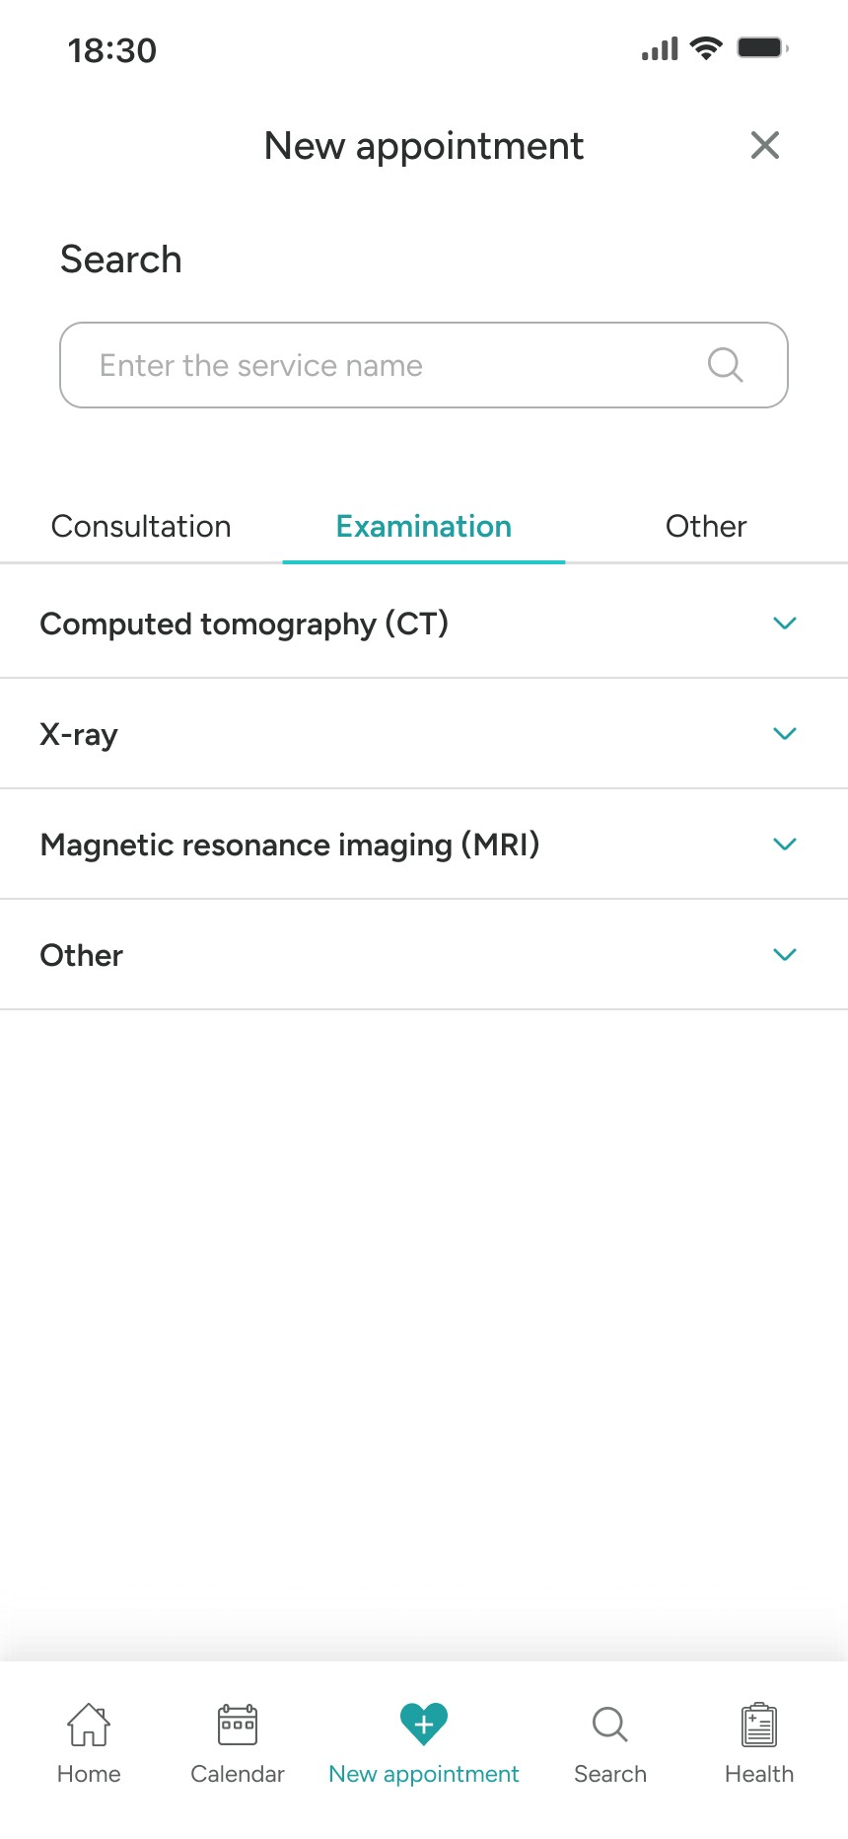Open the Home tab icon
The image size is (848, 1839).
[x=89, y=1725]
